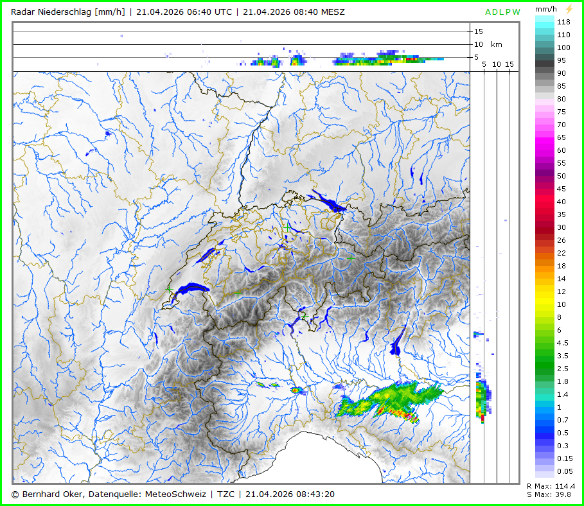Click the R Max value readout
584x506 pixels.
[x=550, y=486]
